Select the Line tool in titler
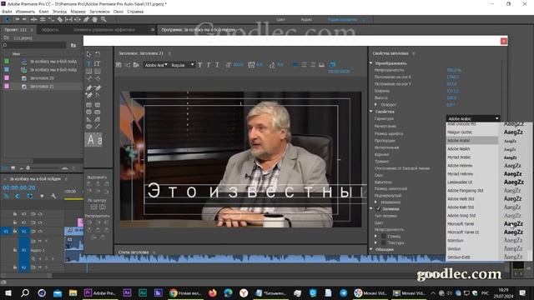This screenshot has width=534, height=300. pos(98,127)
